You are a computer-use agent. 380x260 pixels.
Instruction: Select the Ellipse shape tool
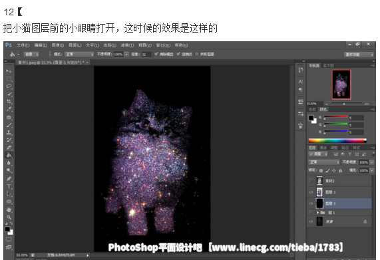[x=9, y=201]
